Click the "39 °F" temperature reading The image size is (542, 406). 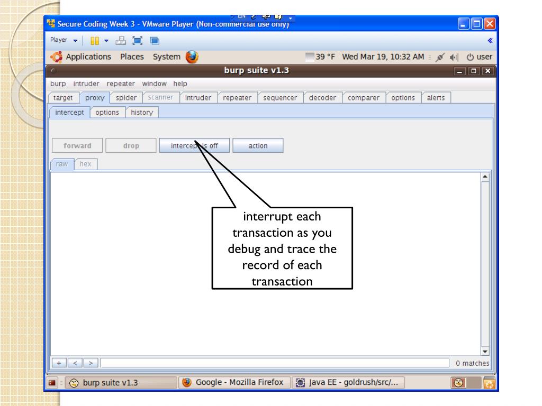tap(326, 57)
